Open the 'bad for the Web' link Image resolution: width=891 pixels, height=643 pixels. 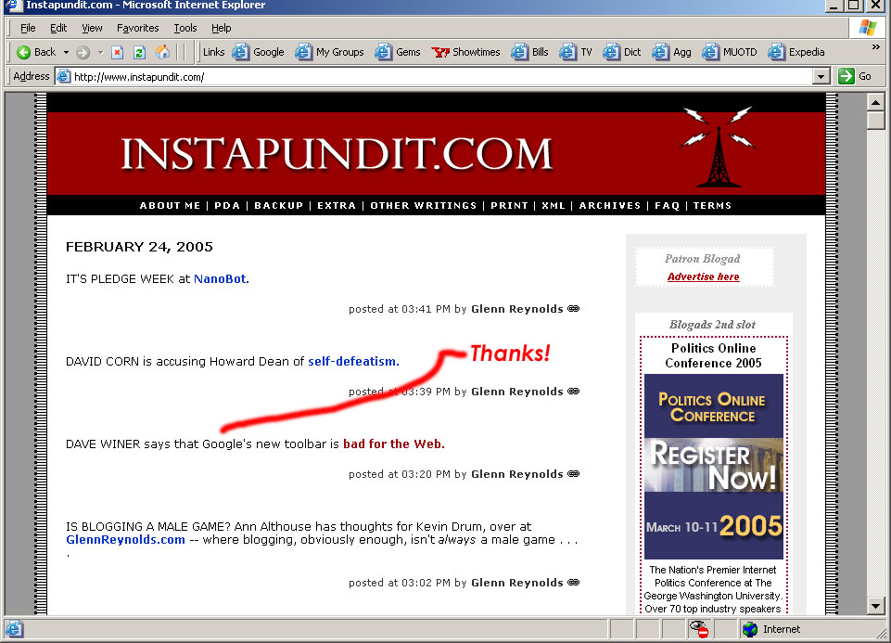(393, 444)
